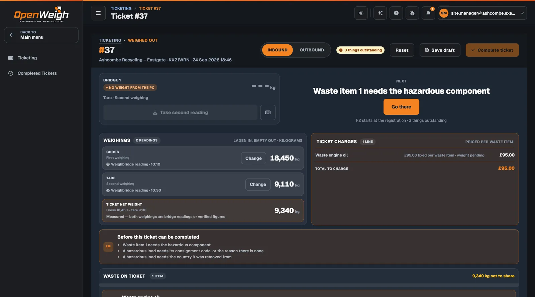535x297 pixels.
Task: Click the WEIGHED OUT status label
Action: (x=143, y=40)
